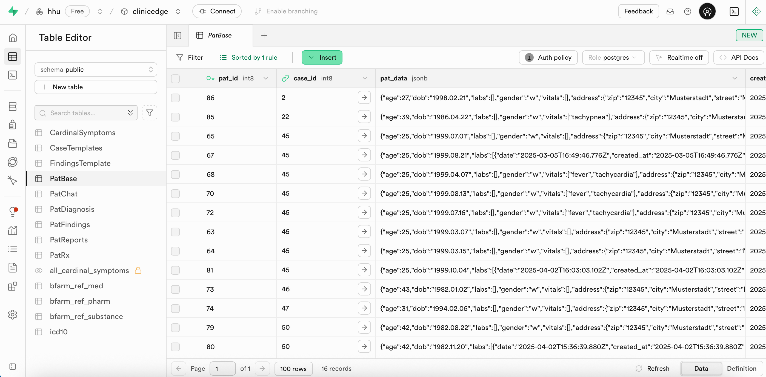Open the Table Editor sidebar icon
766x377 pixels.
click(x=13, y=56)
